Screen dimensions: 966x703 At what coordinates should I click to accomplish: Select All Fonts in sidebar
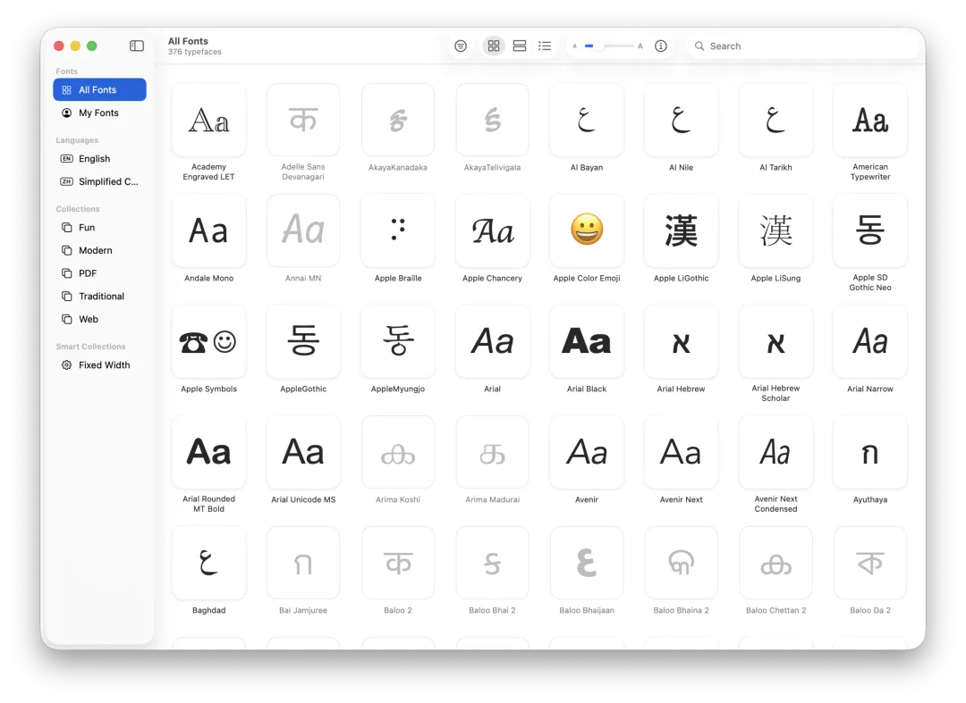tap(100, 90)
